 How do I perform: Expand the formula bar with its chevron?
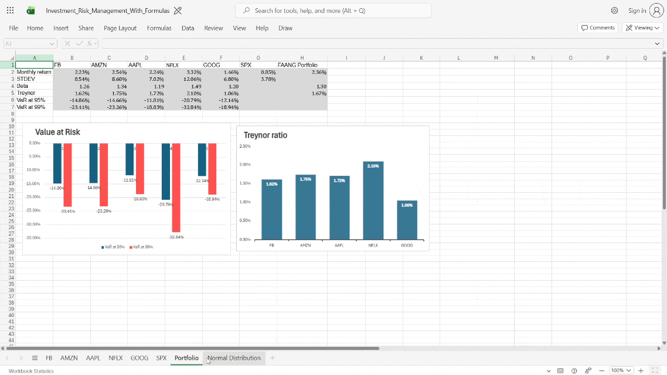pos(657,43)
